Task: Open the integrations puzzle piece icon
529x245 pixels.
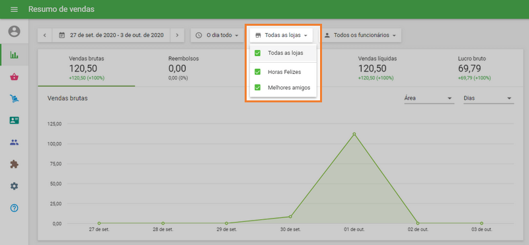Action: pyautogui.click(x=14, y=164)
